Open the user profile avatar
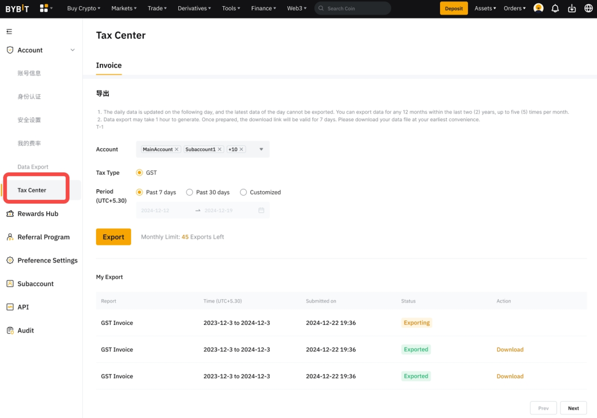The image size is (597, 418). [538, 8]
